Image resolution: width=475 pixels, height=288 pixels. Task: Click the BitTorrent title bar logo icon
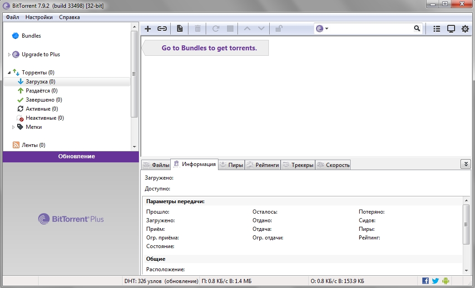[6, 6]
